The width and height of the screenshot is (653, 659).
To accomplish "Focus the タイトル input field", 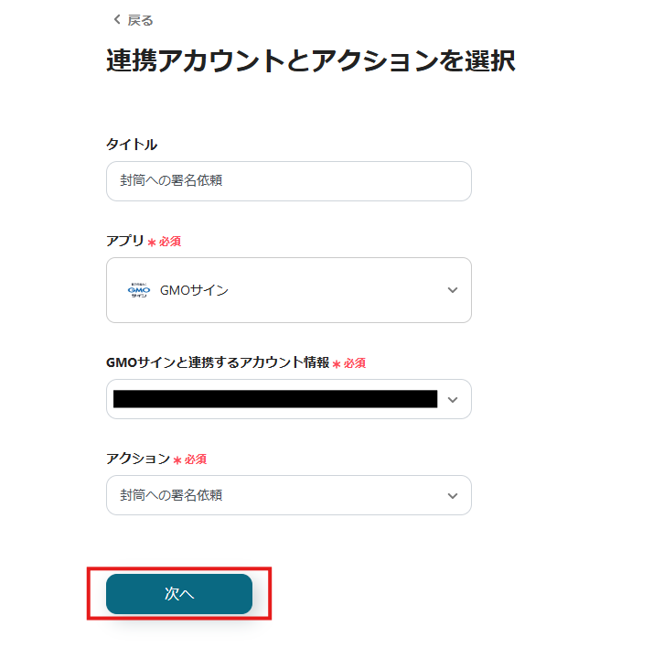I will 288,181.
